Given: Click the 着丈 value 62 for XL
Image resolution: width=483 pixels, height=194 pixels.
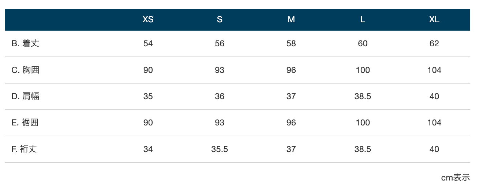Looking at the screenshot, I should pyautogui.click(x=434, y=44).
